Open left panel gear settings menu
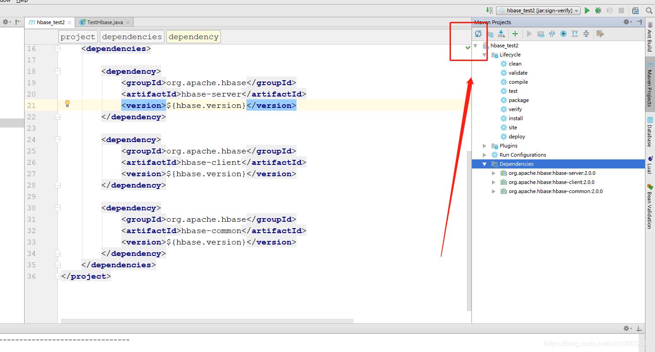Screen dimensions: 655x352 [7, 22]
